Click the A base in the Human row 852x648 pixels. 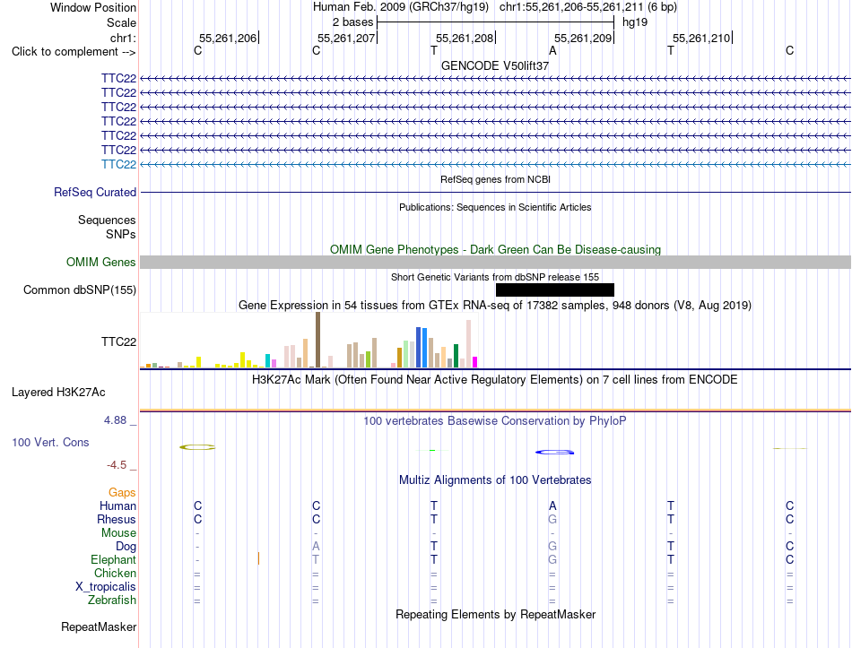[x=552, y=506]
